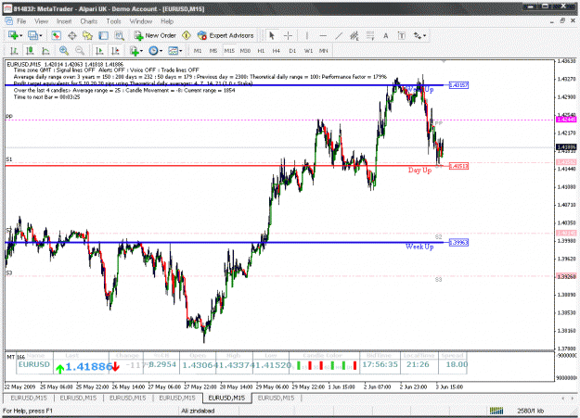Open the Data Window crosshair-target icon
The image size is (580, 418).
72,35
